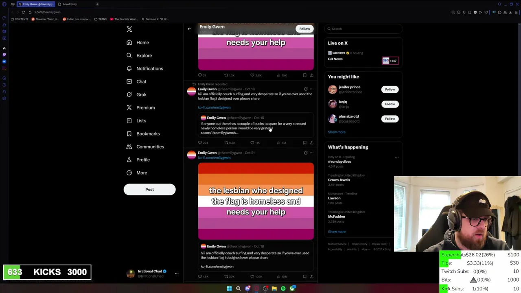The height and width of the screenshot is (293, 521).
Task: Open Notifications in the sidebar
Action: point(145,68)
